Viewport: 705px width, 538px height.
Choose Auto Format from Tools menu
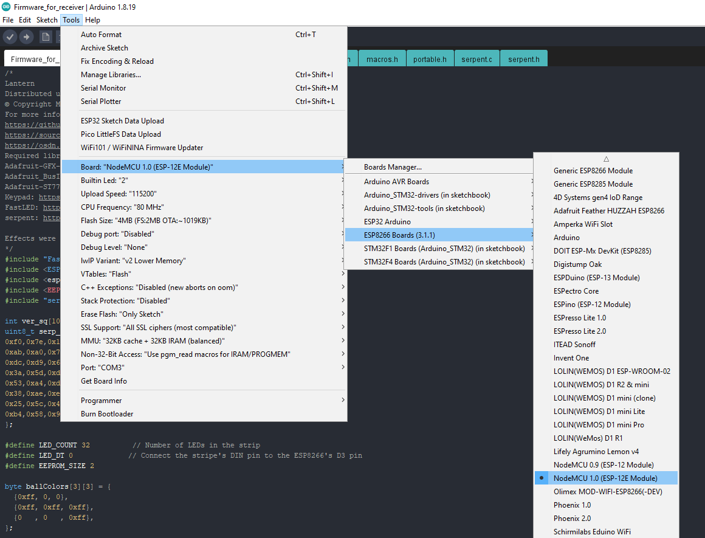[204, 35]
